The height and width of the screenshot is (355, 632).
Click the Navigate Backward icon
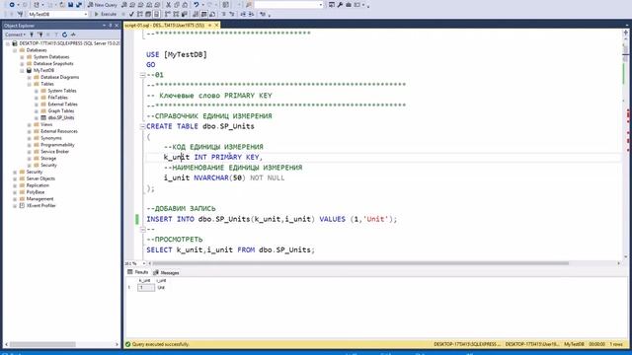12,5
